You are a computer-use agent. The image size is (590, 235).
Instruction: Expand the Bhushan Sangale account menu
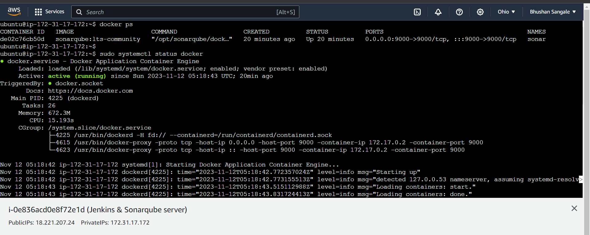pos(553,12)
